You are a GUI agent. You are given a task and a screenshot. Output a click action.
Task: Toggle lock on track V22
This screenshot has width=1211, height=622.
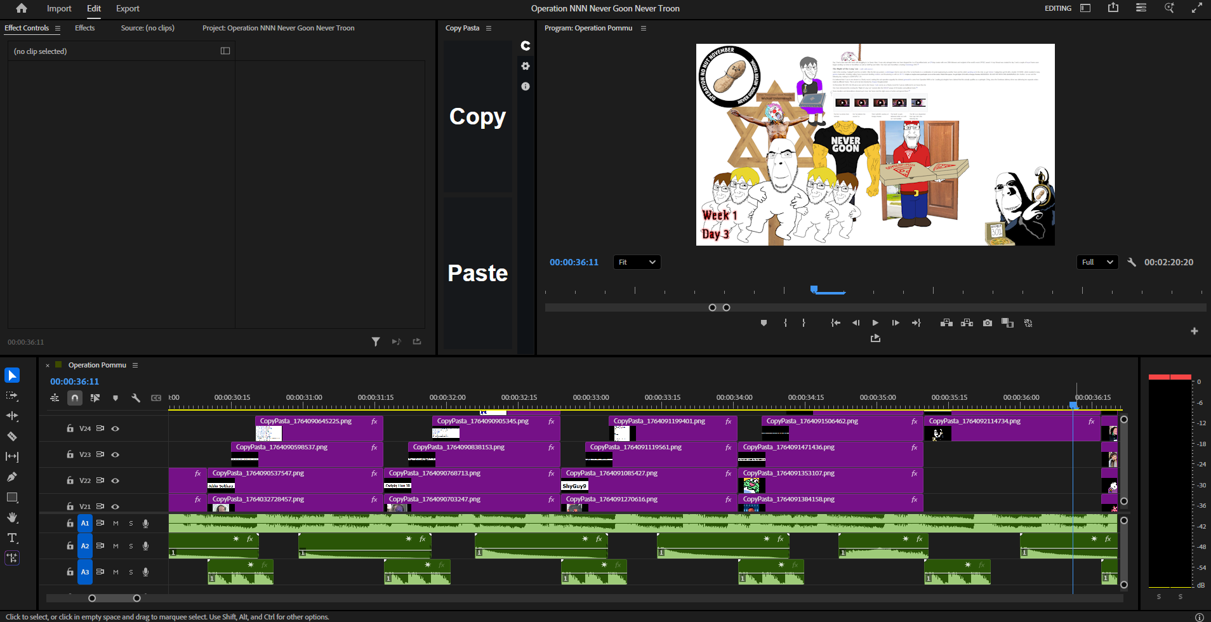(x=70, y=480)
